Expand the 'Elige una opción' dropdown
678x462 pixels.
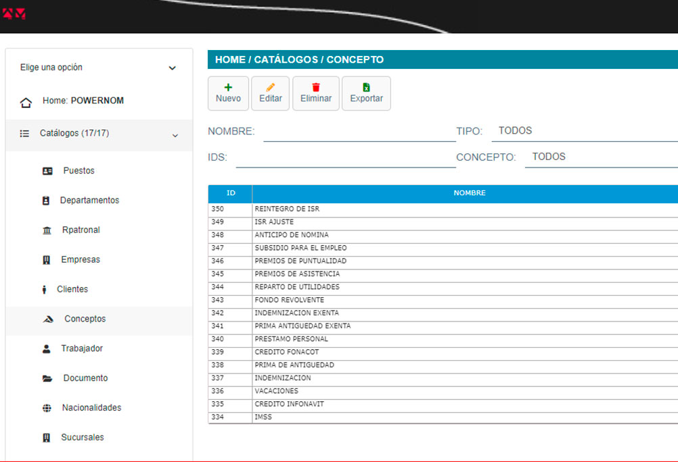tap(172, 68)
